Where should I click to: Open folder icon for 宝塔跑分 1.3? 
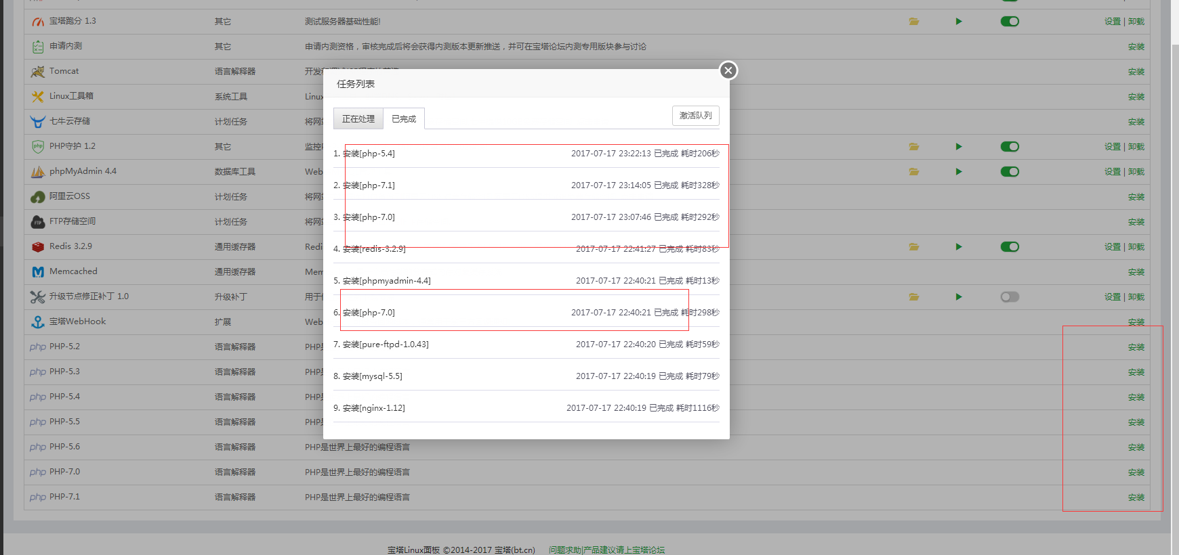click(x=914, y=22)
